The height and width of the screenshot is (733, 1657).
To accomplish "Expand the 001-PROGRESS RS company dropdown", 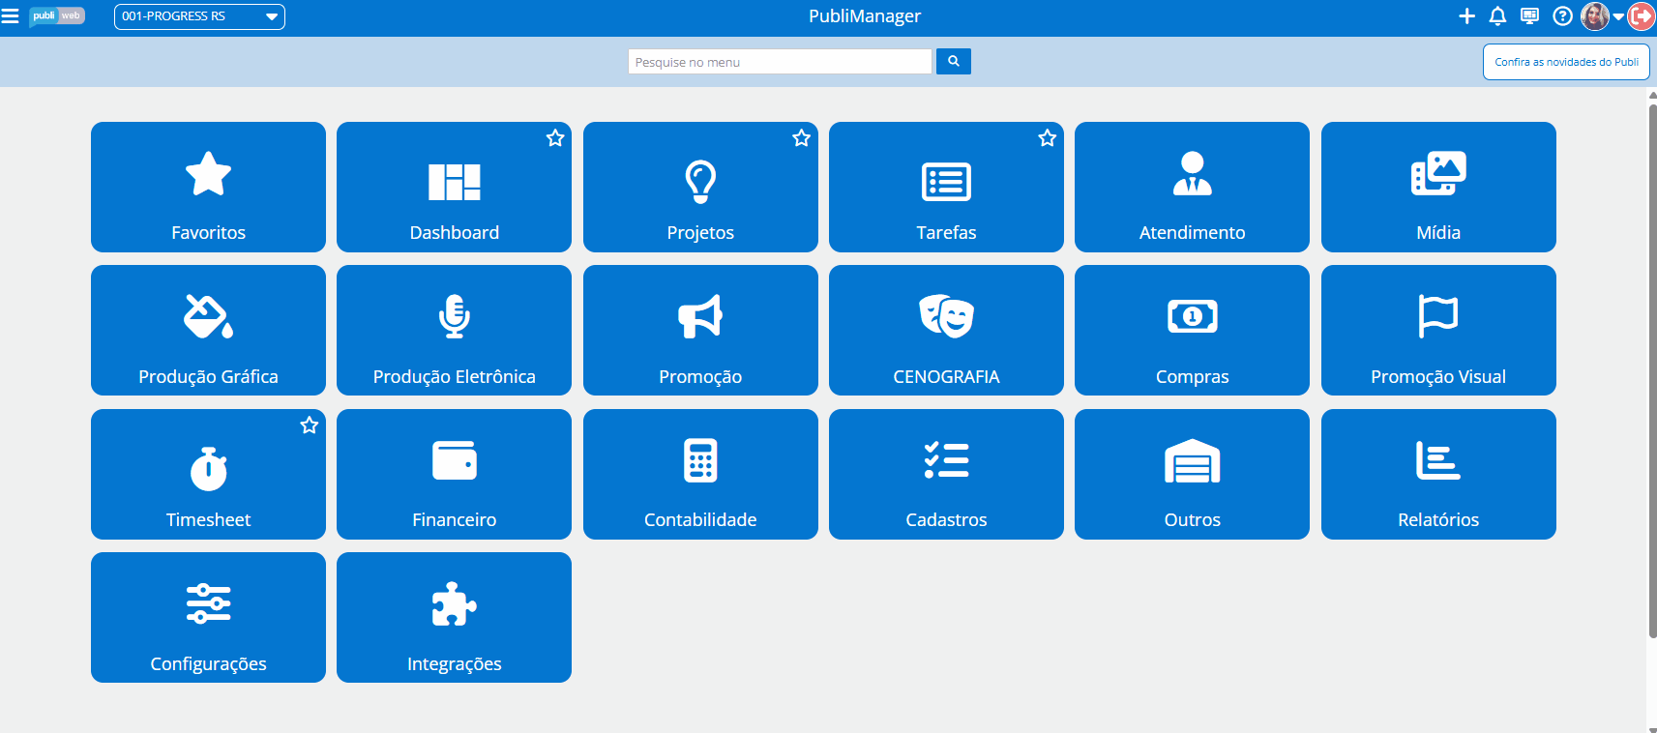I will (x=199, y=16).
